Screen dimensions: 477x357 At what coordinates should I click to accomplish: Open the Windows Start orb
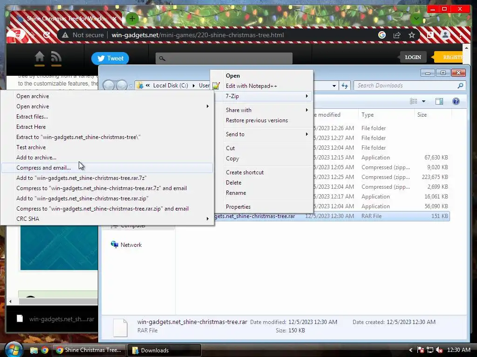click(13, 350)
